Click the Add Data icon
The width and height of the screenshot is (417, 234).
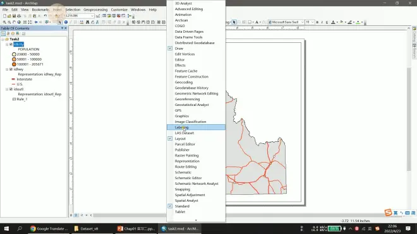coord(56,16)
